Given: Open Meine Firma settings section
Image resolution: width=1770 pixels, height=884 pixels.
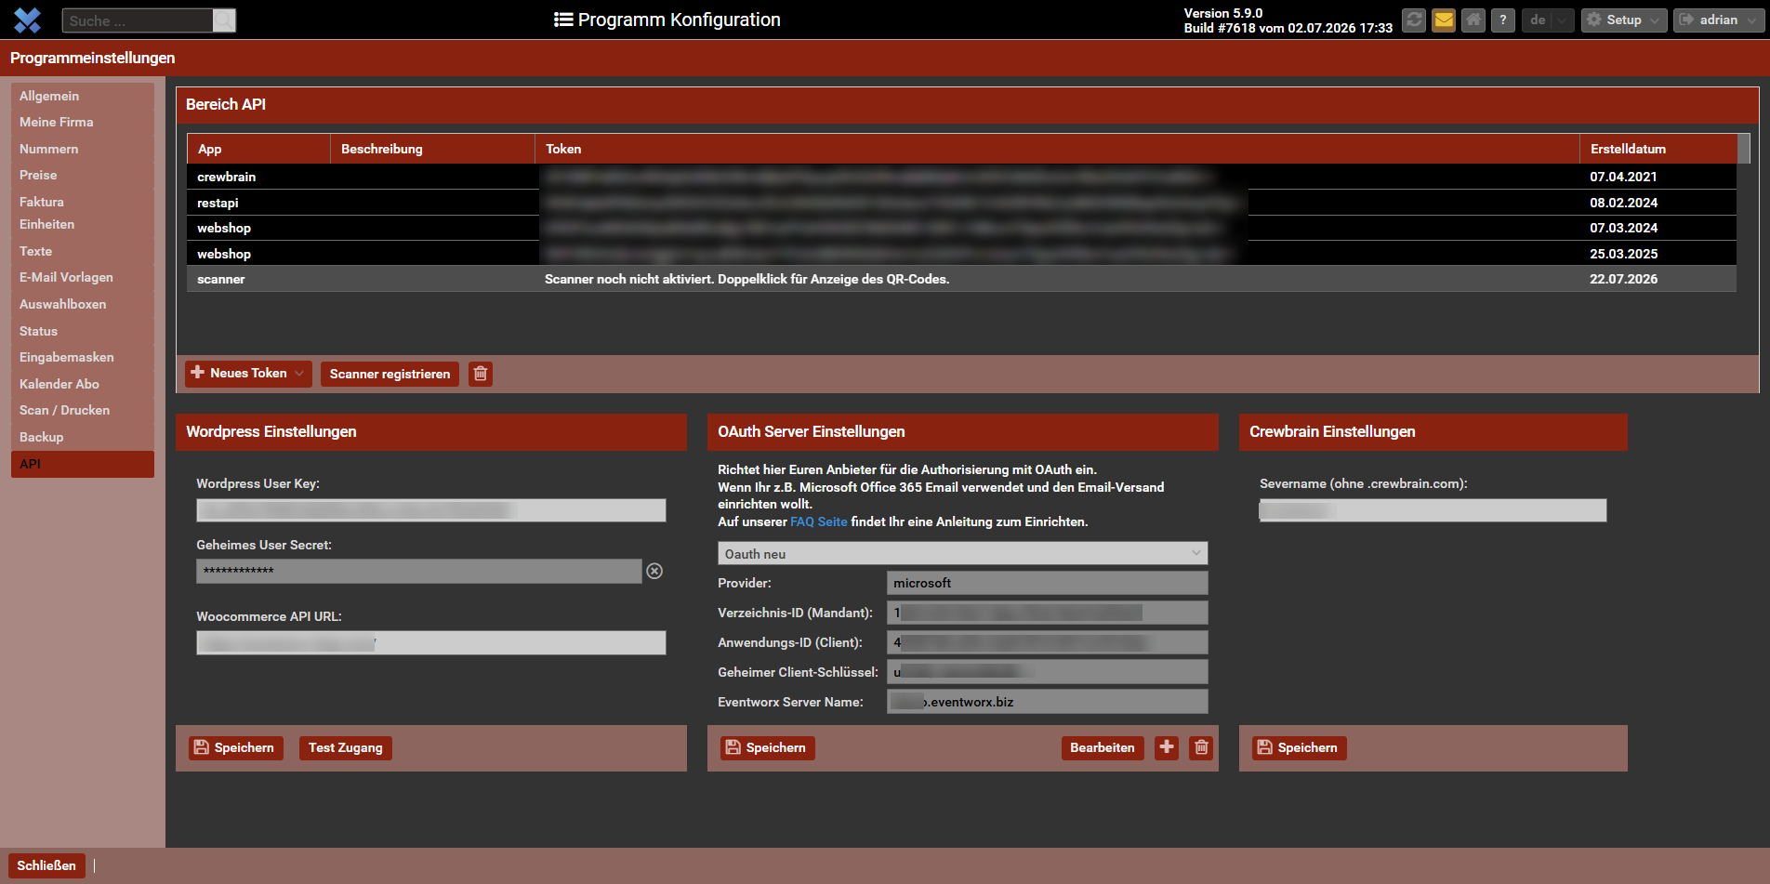Looking at the screenshot, I should (x=83, y=122).
